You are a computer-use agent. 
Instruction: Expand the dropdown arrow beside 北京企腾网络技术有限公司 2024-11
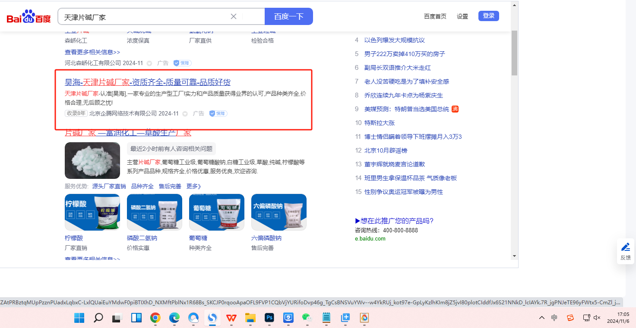pos(185,114)
